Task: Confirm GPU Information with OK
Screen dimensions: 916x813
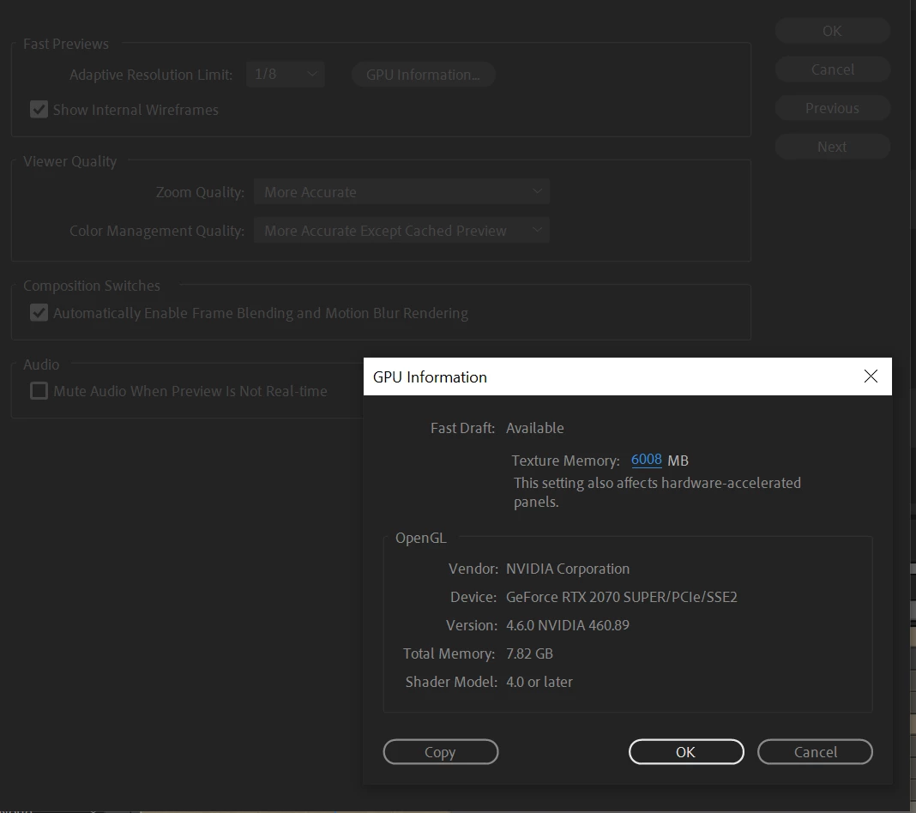Action: click(x=686, y=751)
